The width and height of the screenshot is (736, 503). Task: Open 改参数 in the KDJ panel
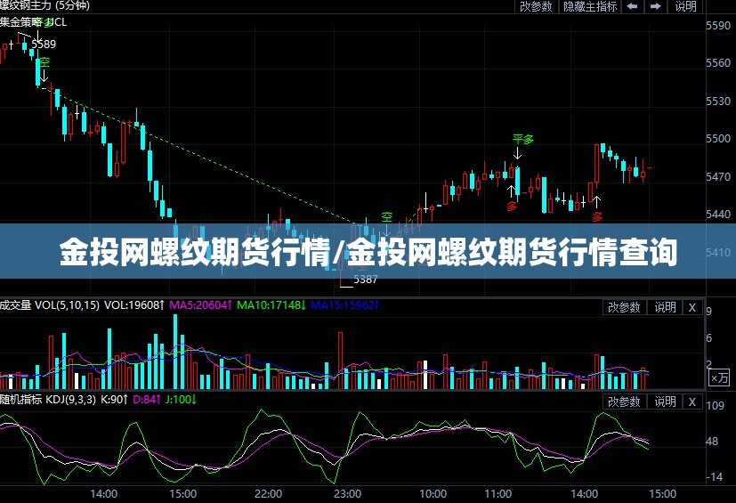click(x=624, y=402)
